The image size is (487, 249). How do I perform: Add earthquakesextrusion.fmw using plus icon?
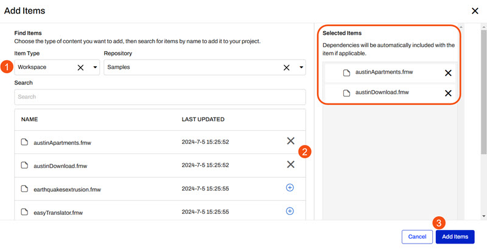click(290, 188)
